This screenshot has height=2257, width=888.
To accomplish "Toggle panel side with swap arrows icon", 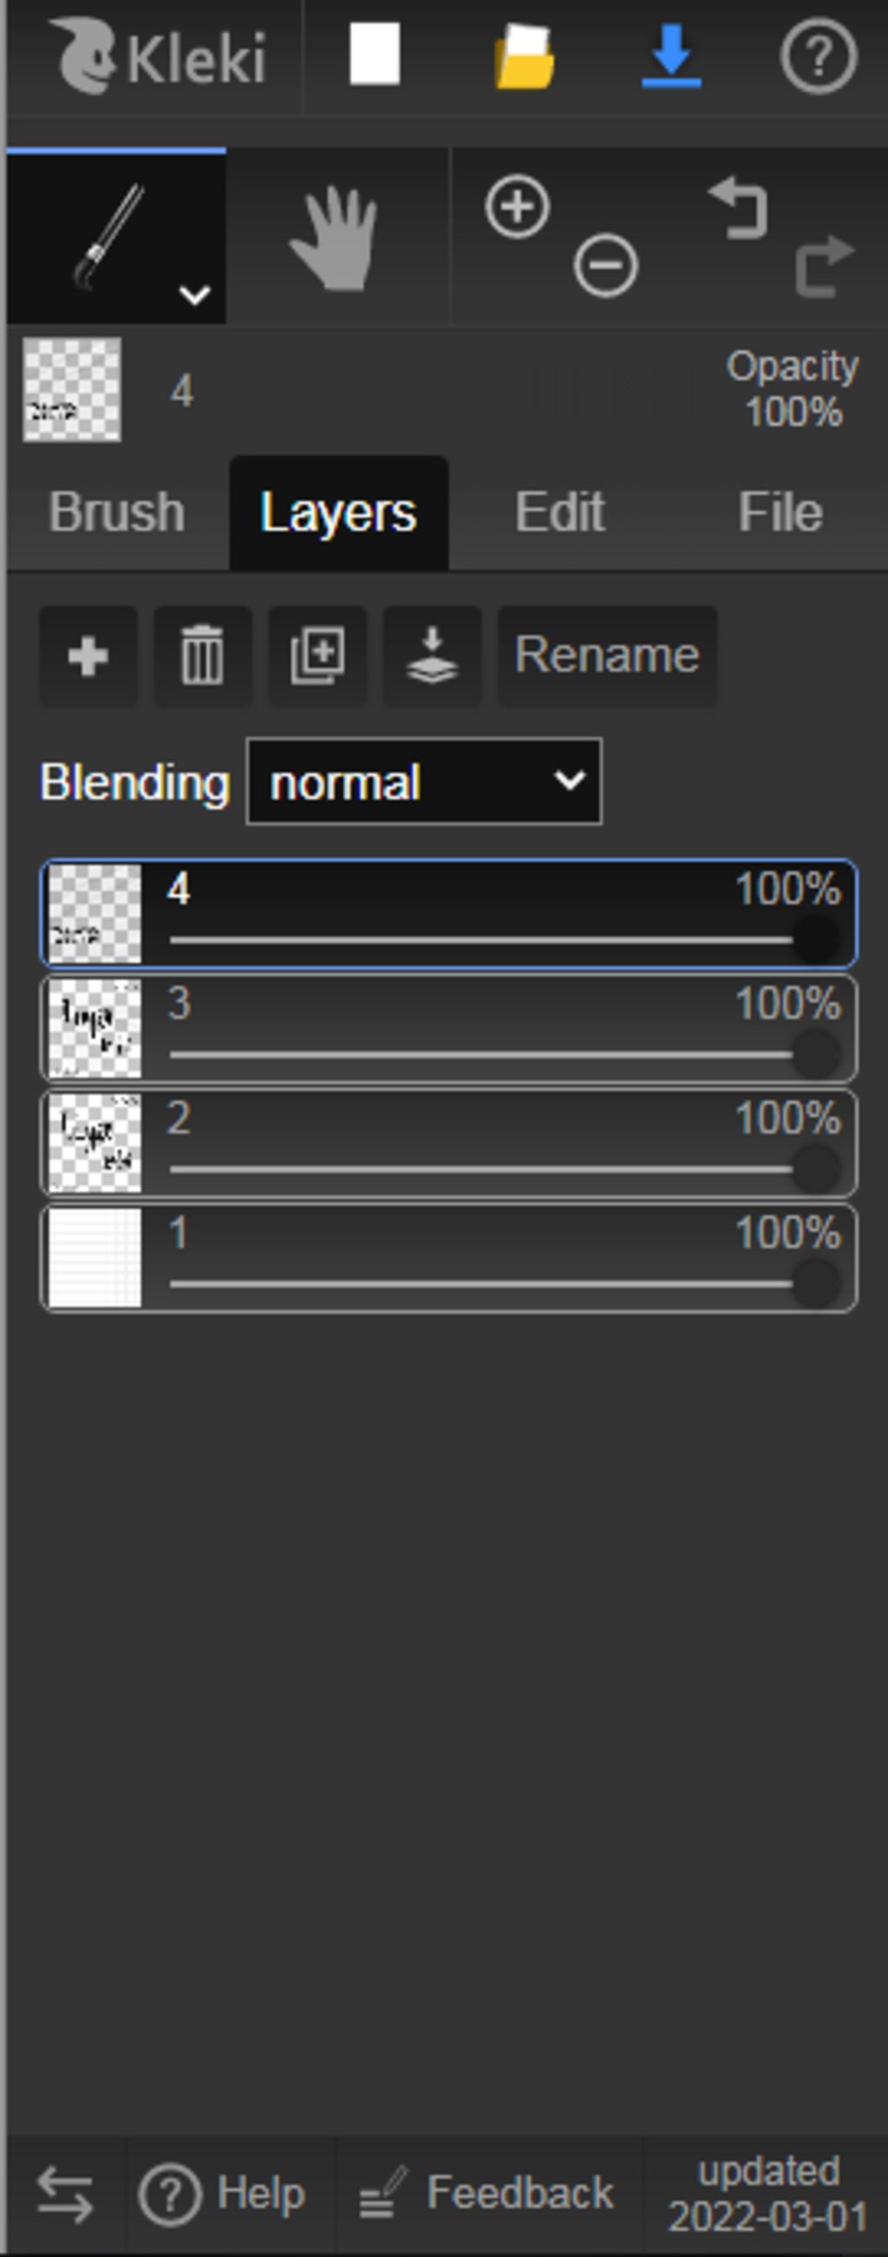I will point(65,2195).
